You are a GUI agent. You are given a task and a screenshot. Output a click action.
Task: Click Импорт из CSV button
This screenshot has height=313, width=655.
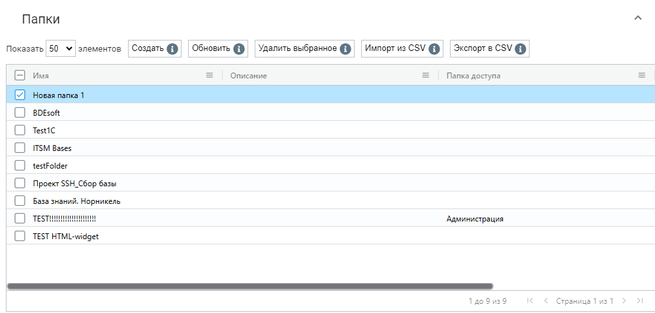point(402,48)
